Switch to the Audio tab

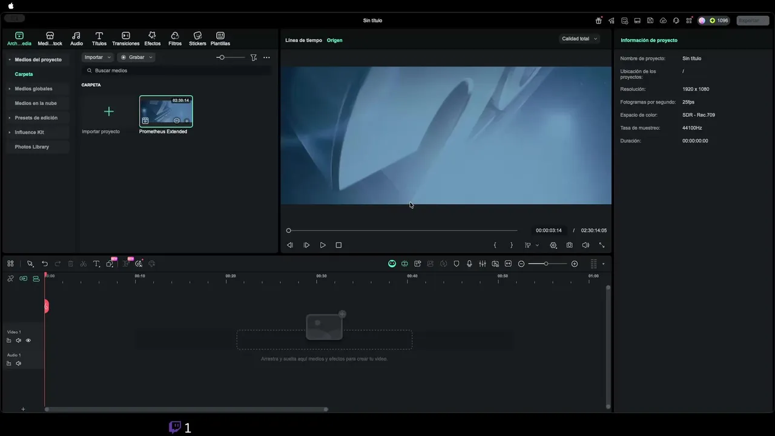pos(76,39)
